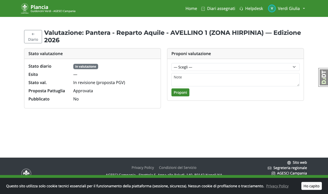Viewport: 328px width, 194px height.
Task: Click the globe icon beside Sito web
Action: coord(289,163)
